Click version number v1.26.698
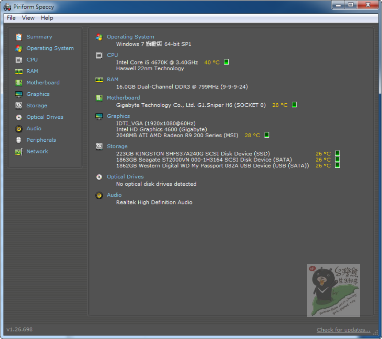Viewport: 382px width, 339px height. click(19, 329)
